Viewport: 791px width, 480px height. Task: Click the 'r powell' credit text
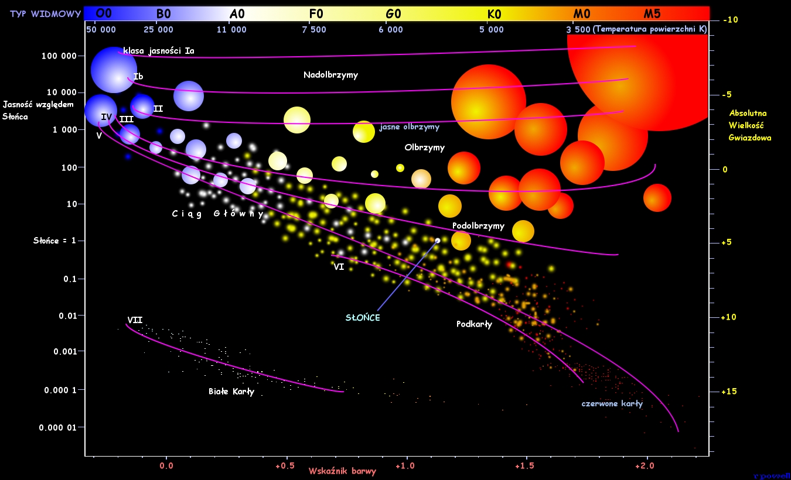coord(772,476)
